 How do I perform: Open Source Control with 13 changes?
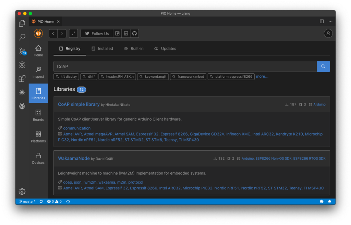(x=22, y=51)
